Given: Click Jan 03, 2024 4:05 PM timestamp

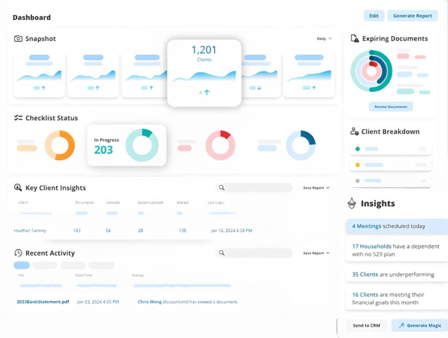Looking at the screenshot, I should pos(98,302).
